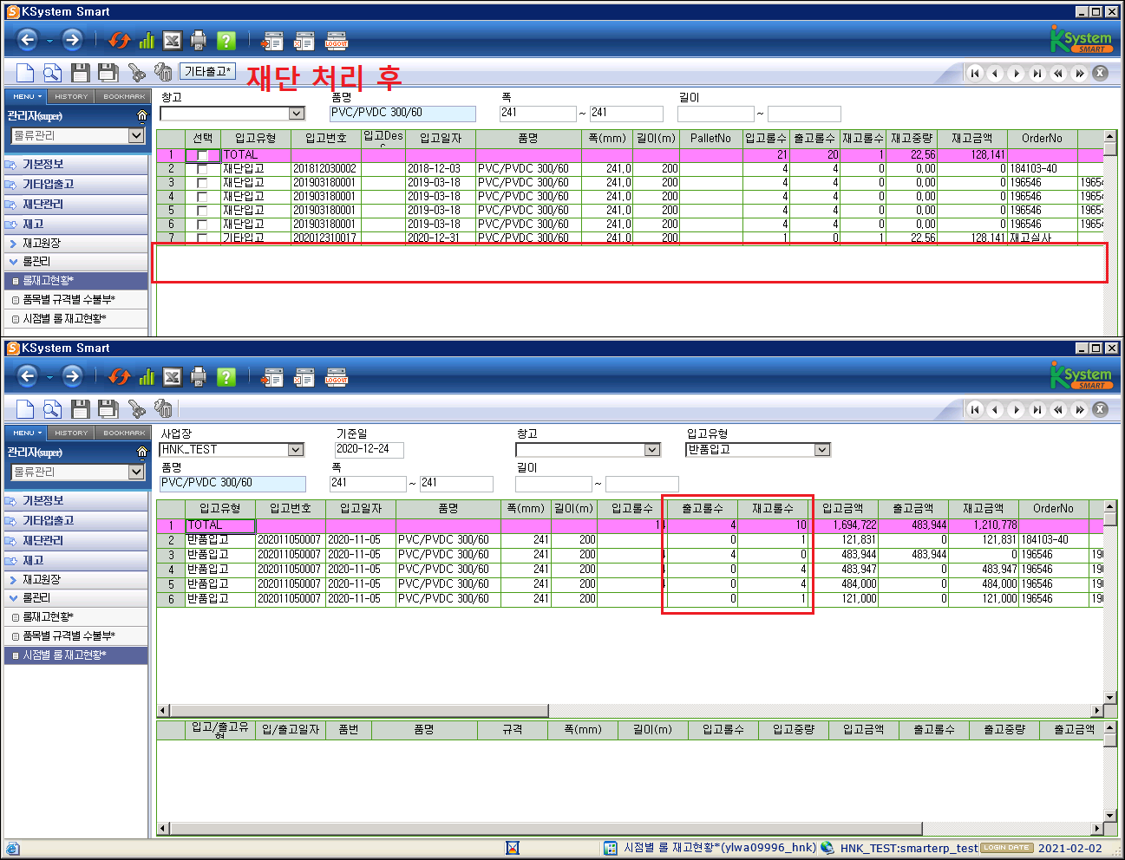Image resolution: width=1125 pixels, height=860 pixels.
Task: Click the printer icon in the lower window
Action: point(199,377)
